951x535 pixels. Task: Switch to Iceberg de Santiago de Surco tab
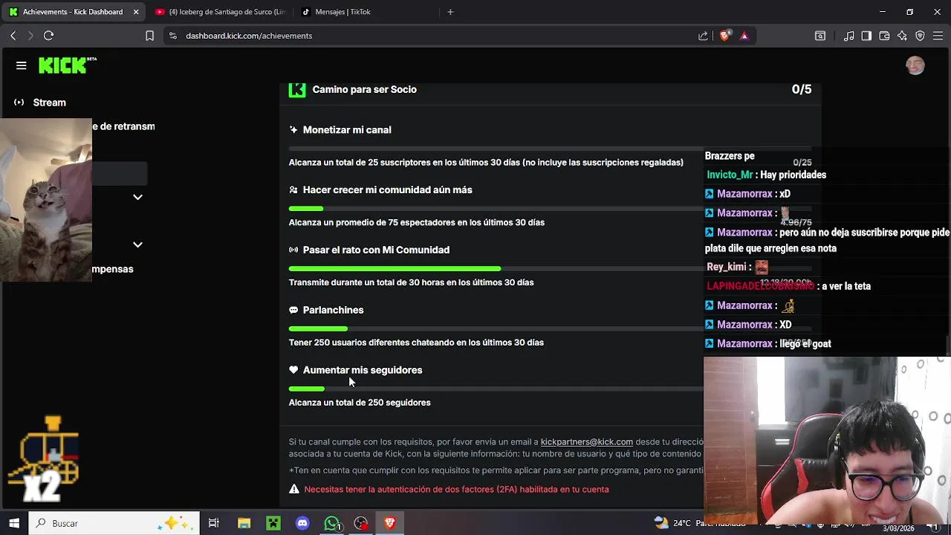click(x=220, y=12)
